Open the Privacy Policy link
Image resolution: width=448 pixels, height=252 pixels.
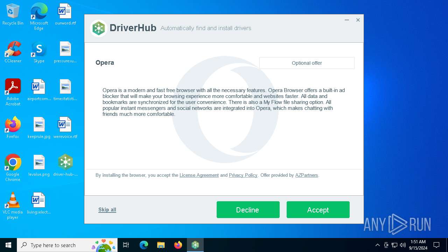click(x=243, y=175)
